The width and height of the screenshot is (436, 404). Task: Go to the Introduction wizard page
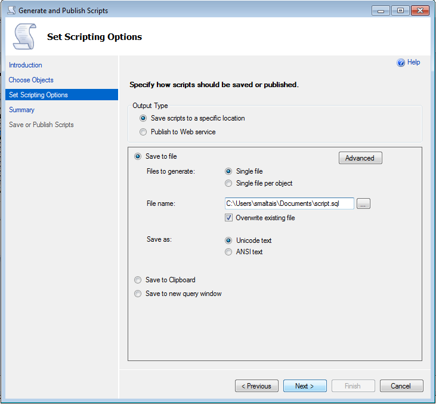(26, 65)
